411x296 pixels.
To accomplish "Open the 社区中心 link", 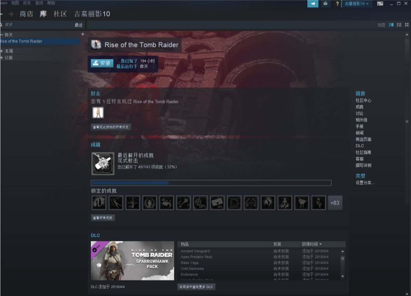I will (363, 100).
